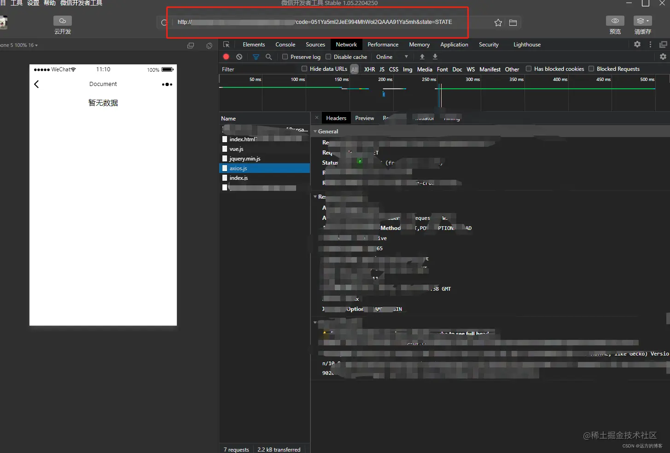
Task: Click the network Filter input field
Action: (x=259, y=69)
